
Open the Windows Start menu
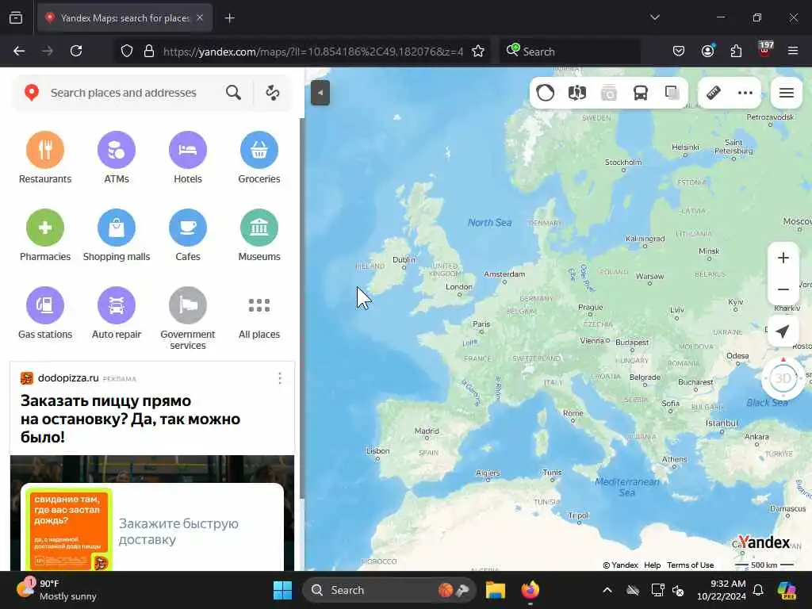tap(283, 590)
